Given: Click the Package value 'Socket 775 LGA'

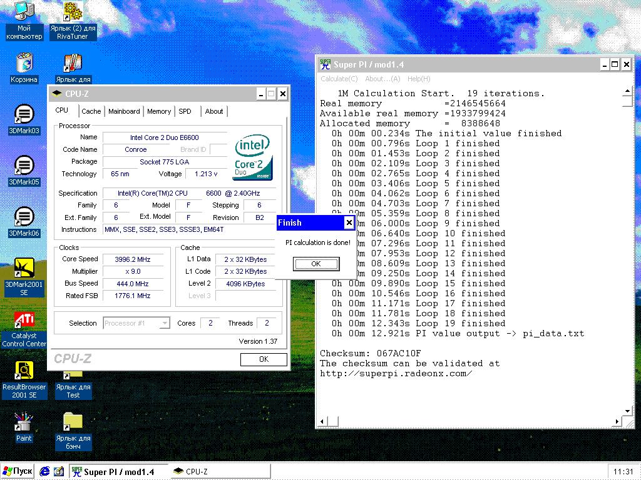Looking at the screenshot, I should pos(165,162).
